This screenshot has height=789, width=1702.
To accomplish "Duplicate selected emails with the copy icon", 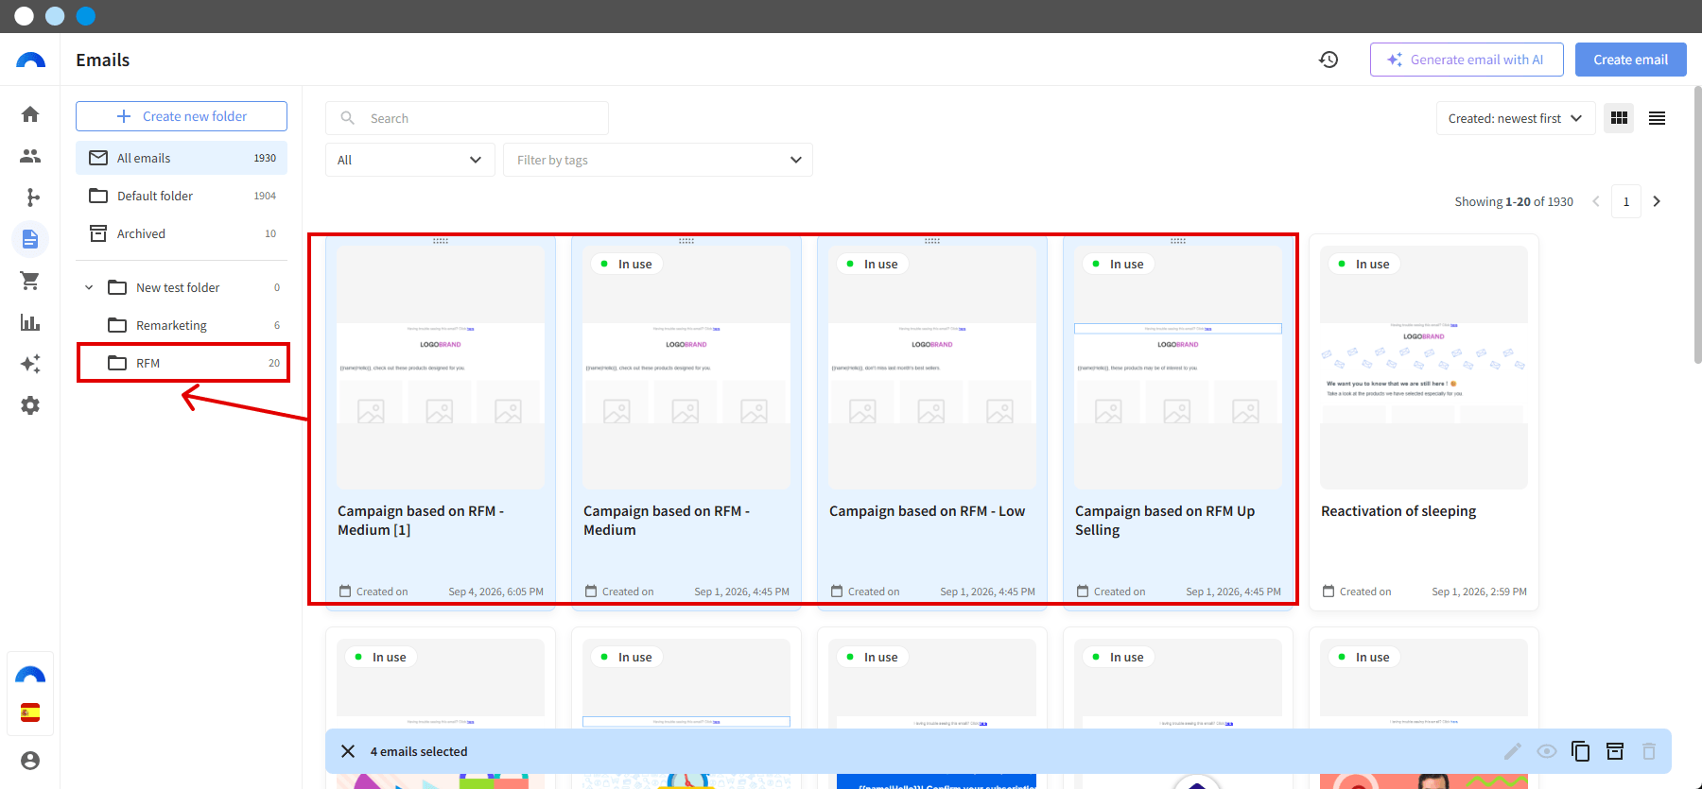I will click(x=1581, y=751).
